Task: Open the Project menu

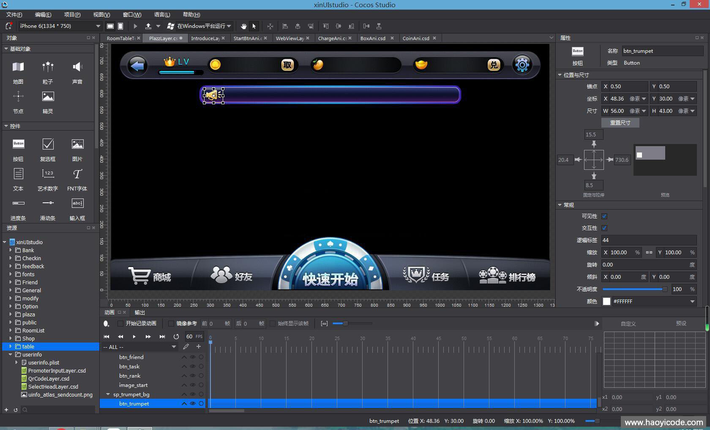Action: pos(72,15)
